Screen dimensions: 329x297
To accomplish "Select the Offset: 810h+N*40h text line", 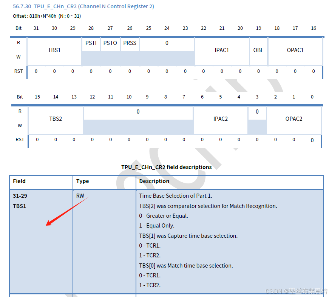I will (47, 16).
